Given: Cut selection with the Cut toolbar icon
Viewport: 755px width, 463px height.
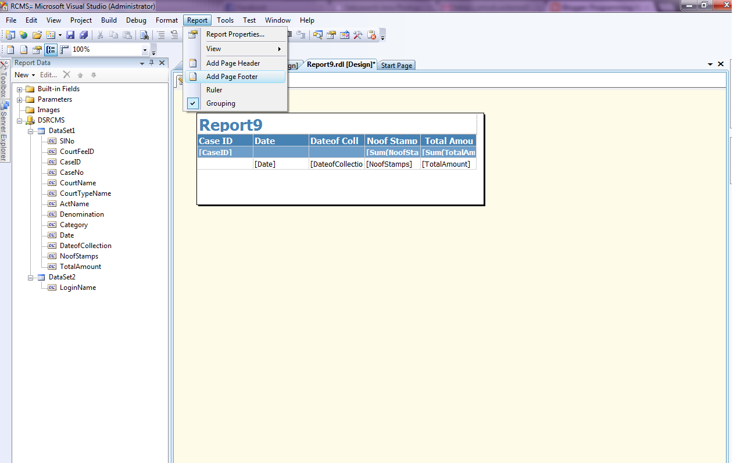Looking at the screenshot, I should (x=100, y=35).
